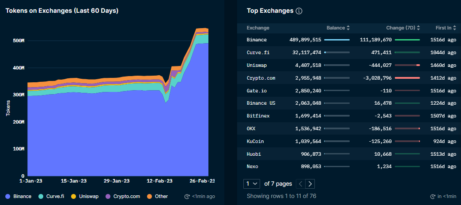Click the Top Exchanges heading
The width and height of the screenshot is (461, 205).
coord(270,11)
